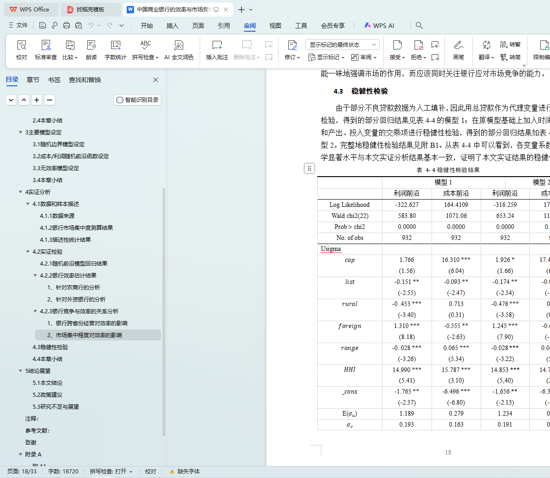Viewport: 550px width, 478px height.
Task: Open the 比较 compare documents tool
Action: click(70, 50)
